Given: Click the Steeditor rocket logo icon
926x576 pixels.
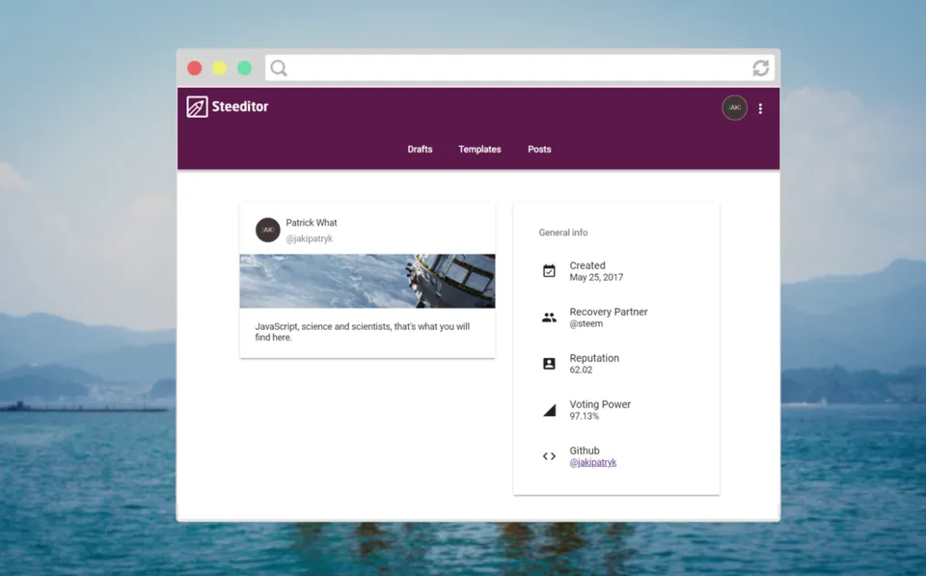Looking at the screenshot, I should click(x=197, y=107).
